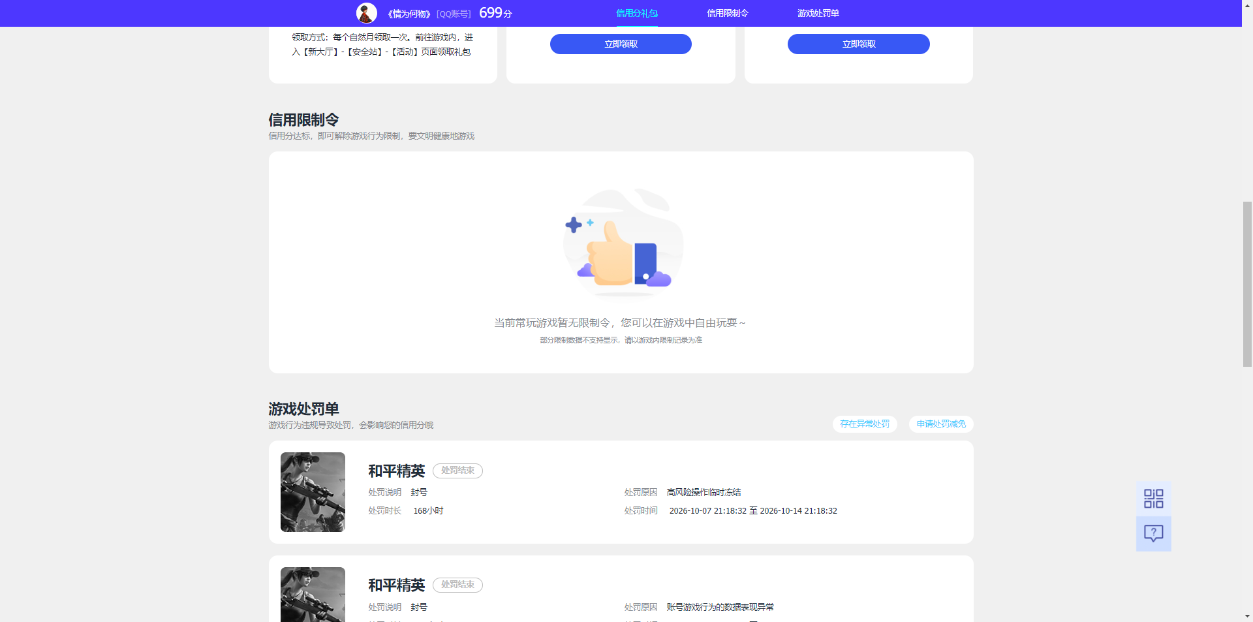1253x622 pixels.
Task: Click 账号游戏行为的数据表现异常 reason text
Action: tap(720, 607)
